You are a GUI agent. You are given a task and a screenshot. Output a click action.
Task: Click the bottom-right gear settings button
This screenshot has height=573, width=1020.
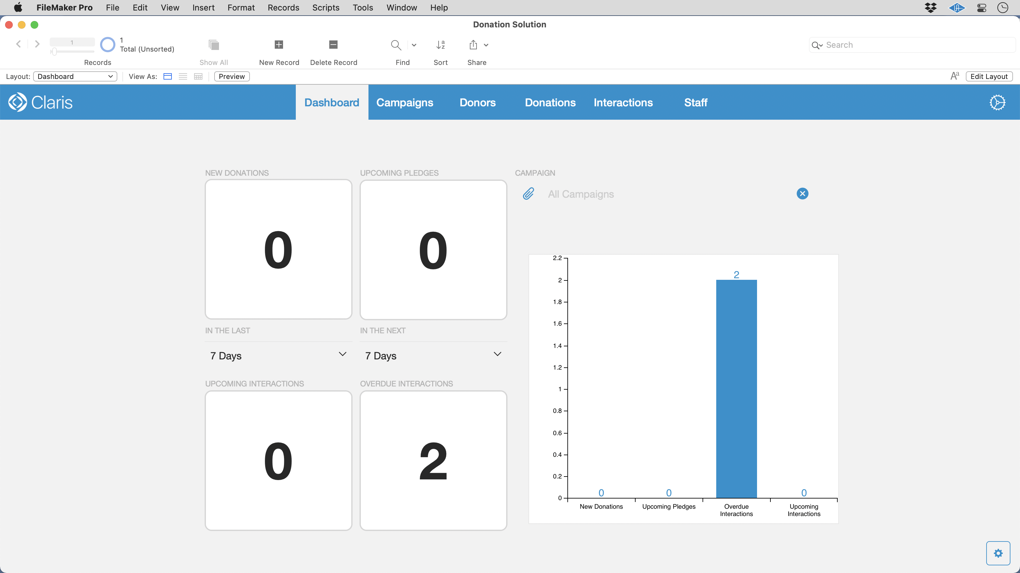tap(998, 553)
